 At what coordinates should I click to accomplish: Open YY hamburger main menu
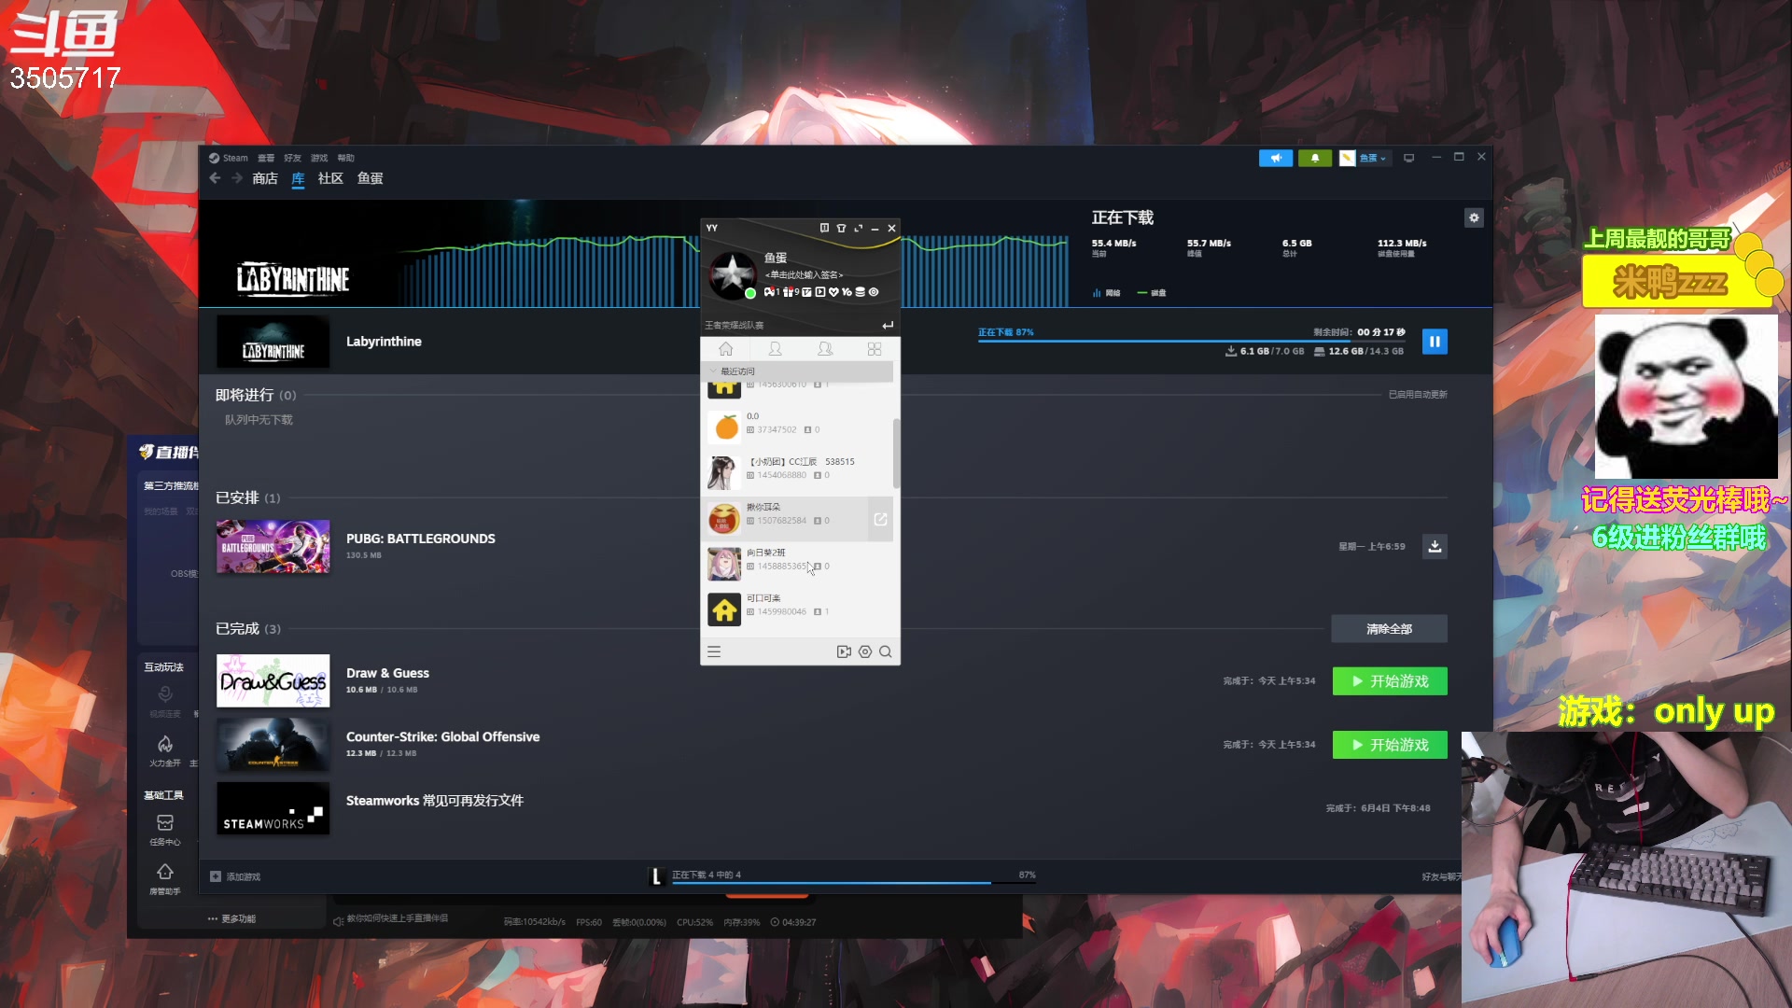click(x=714, y=652)
